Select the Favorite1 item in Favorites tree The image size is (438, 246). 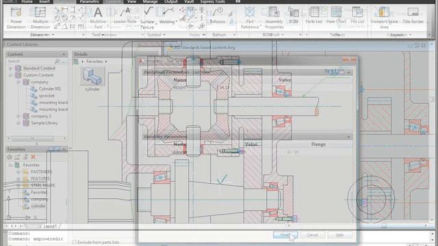[39, 192]
